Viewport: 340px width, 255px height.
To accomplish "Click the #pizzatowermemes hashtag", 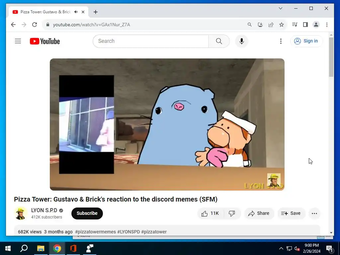I will tap(95, 232).
